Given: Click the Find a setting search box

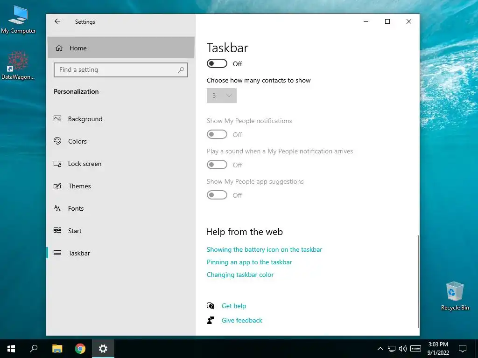Looking at the screenshot, I should click(121, 70).
